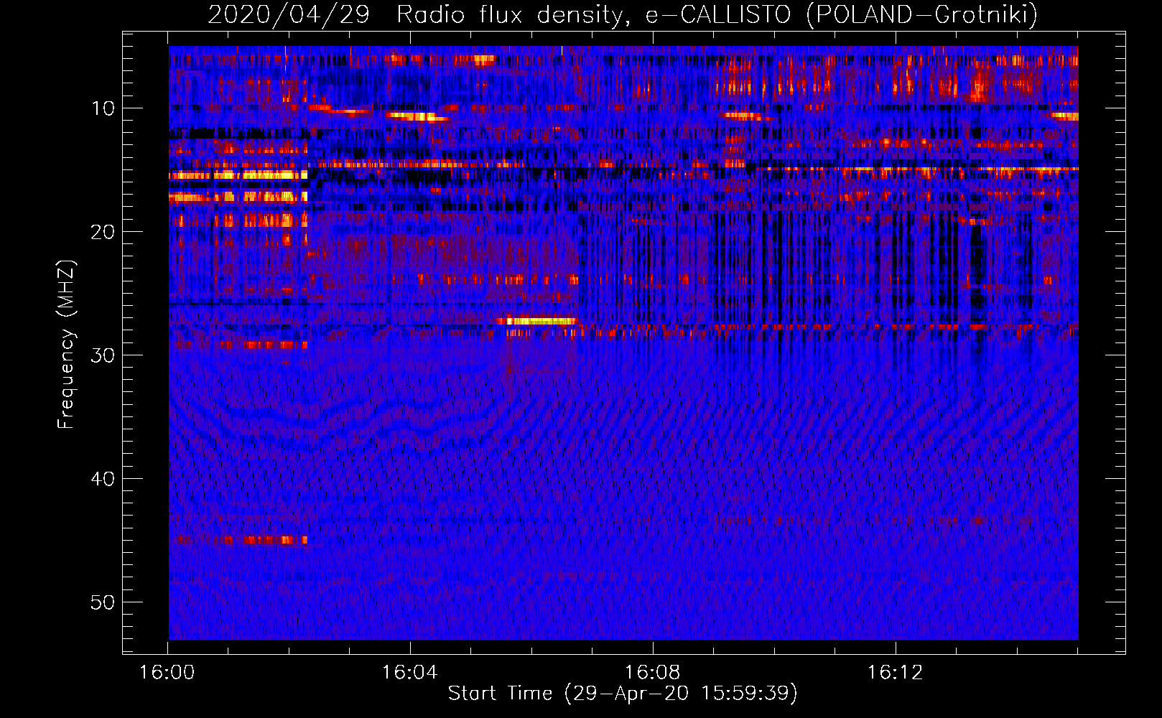Click the frequency axis tick label '20'
This screenshot has width=1162, height=718.
click(x=103, y=232)
